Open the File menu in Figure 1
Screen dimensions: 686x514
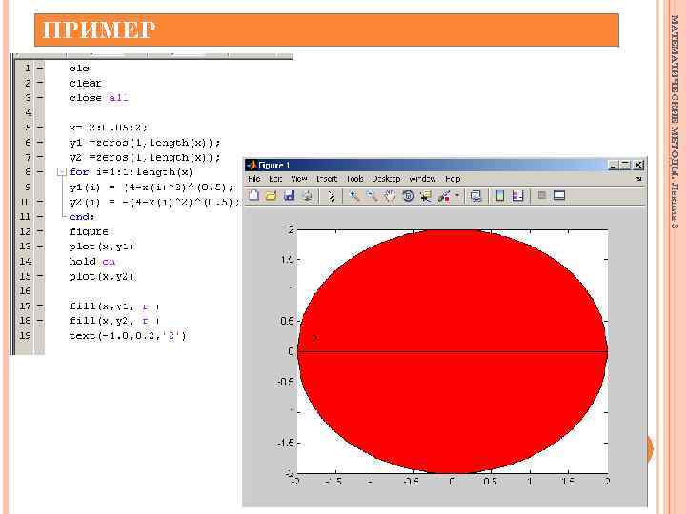coord(253,179)
